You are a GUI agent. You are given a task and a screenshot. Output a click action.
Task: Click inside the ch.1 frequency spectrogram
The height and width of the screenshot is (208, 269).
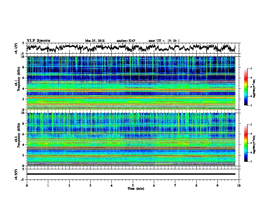(131, 83)
